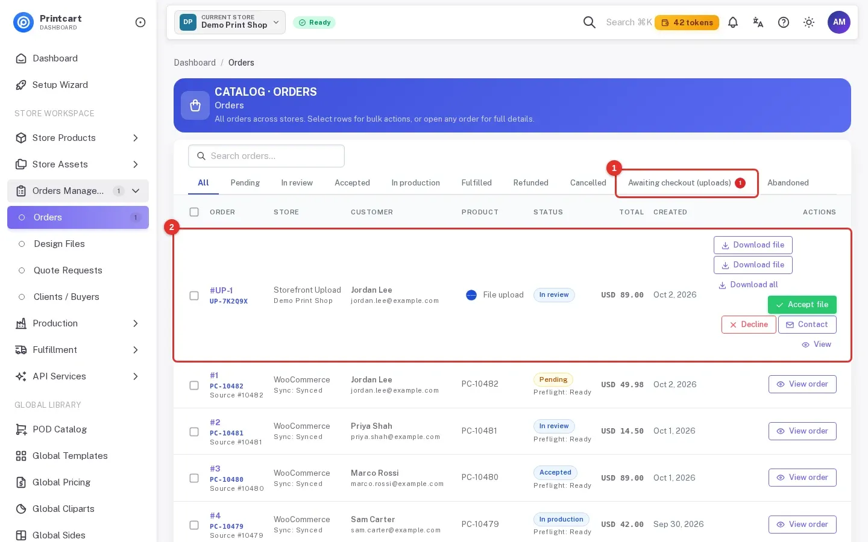Open the Current Store dropdown
Screen dimensions: 868x542
pos(230,22)
